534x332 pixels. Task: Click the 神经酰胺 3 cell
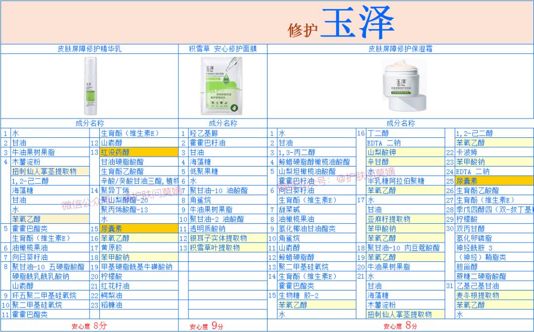494,248
